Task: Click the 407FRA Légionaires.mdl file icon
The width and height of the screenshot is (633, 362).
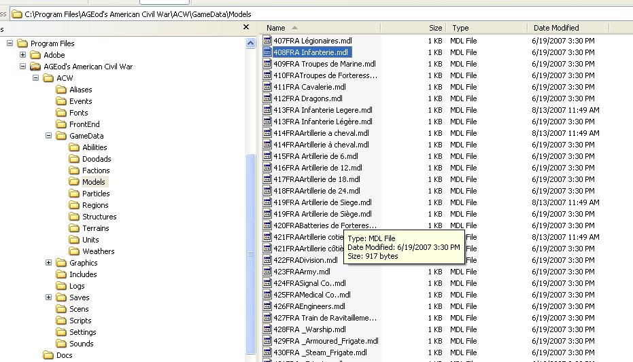Action: click(267, 41)
